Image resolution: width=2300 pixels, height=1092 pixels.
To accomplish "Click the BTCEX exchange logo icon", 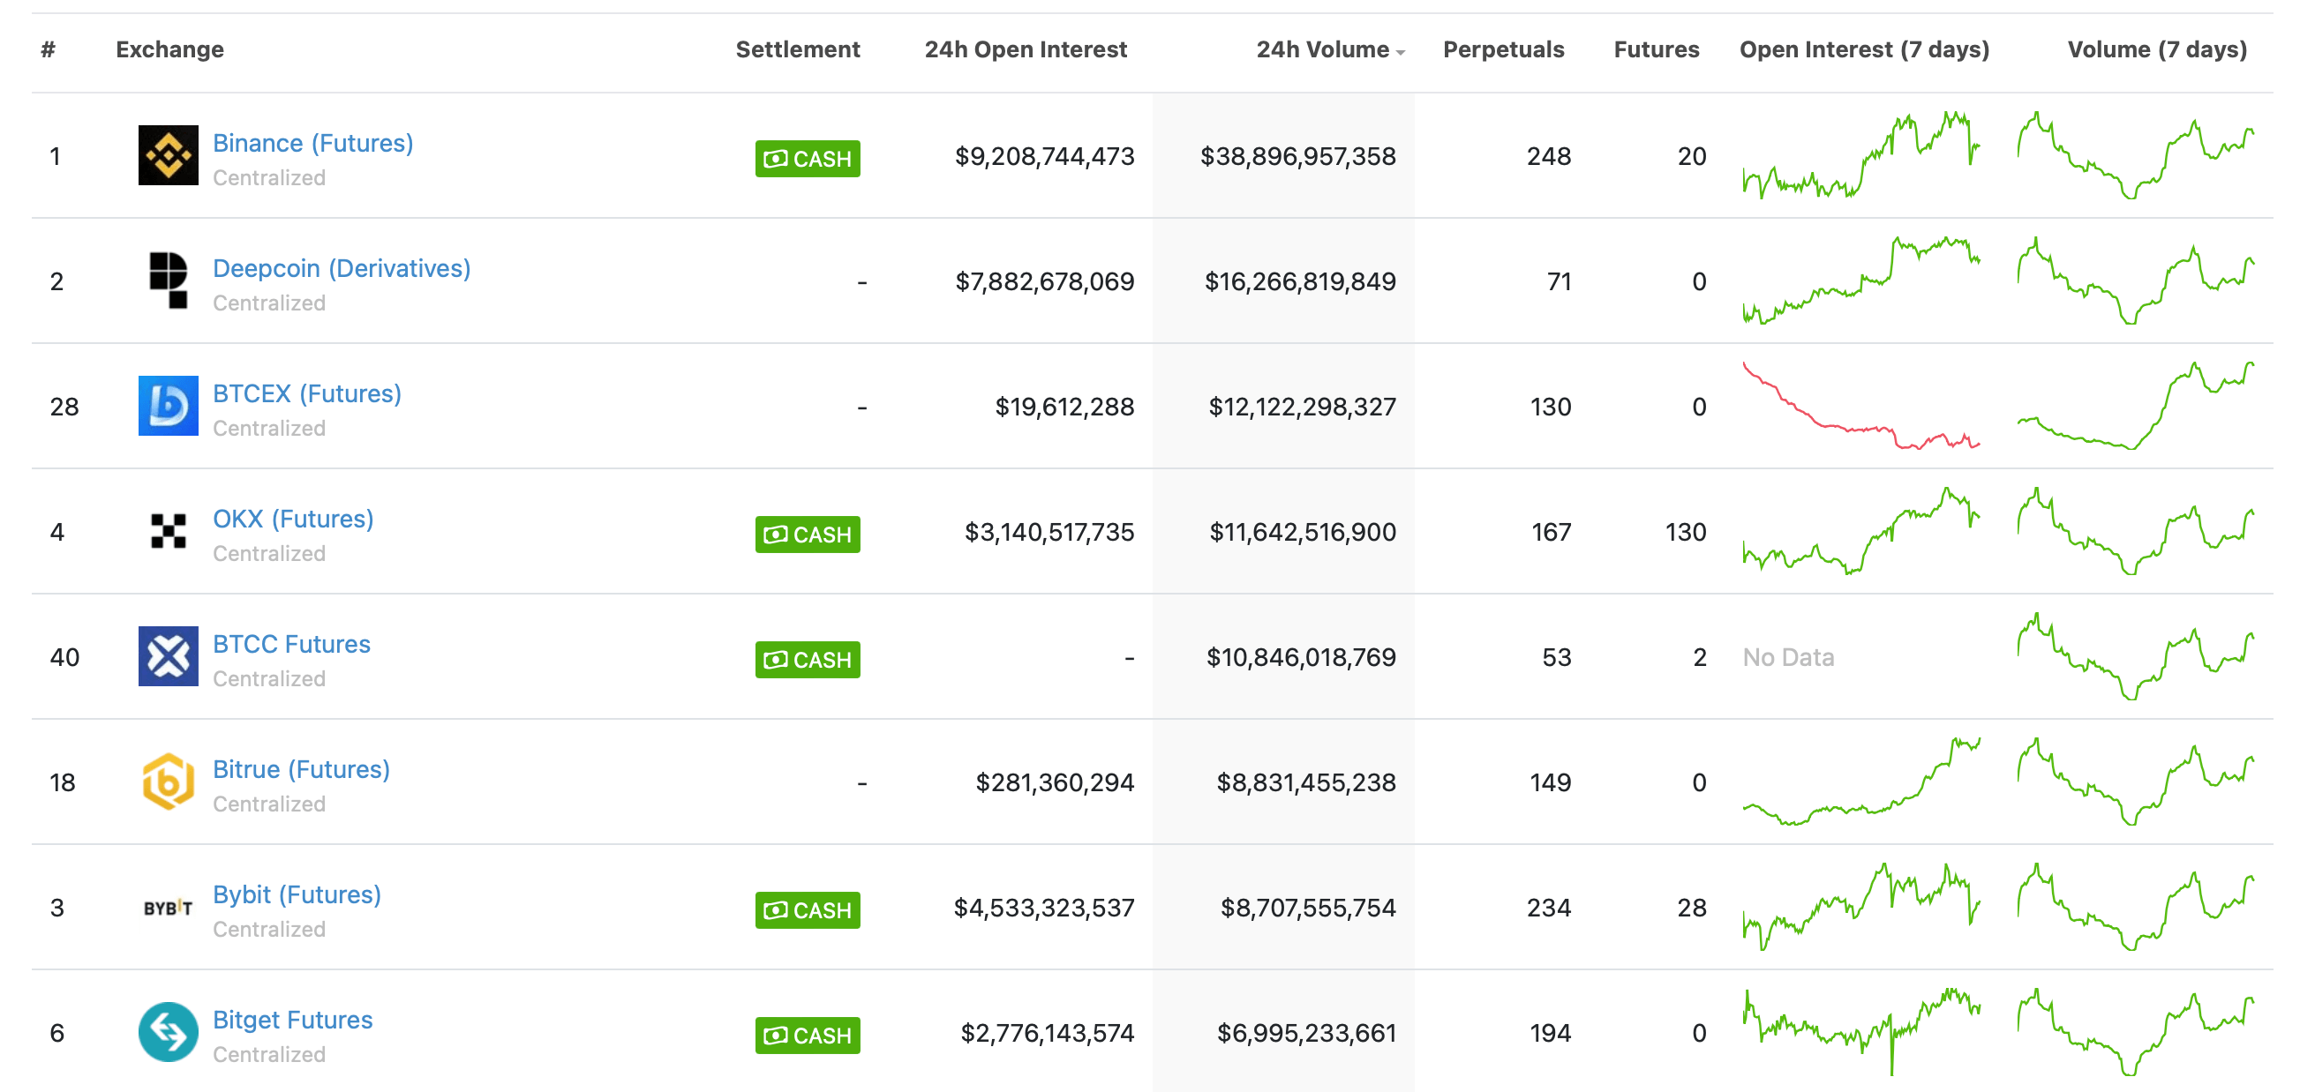I will point(168,406).
